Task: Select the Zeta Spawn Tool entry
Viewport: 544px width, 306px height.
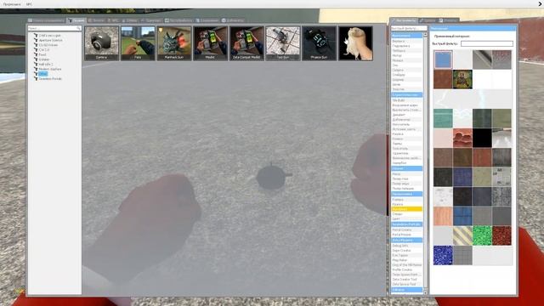Action: (x=406, y=284)
